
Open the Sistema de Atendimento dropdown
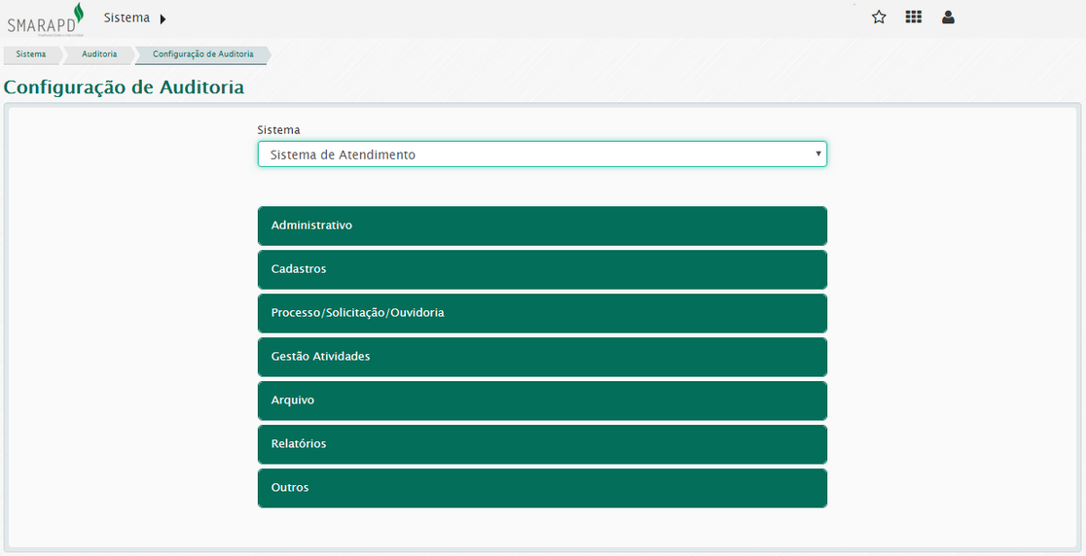pyautogui.click(x=541, y=155)
